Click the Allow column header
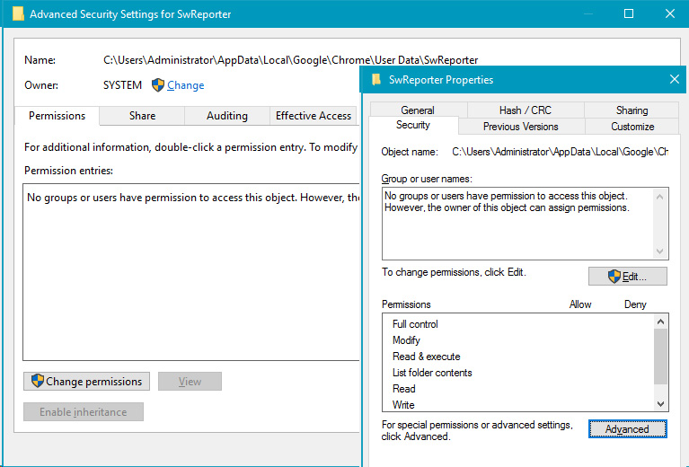Screen dimensions: 689x467 [x=580, y=304]
